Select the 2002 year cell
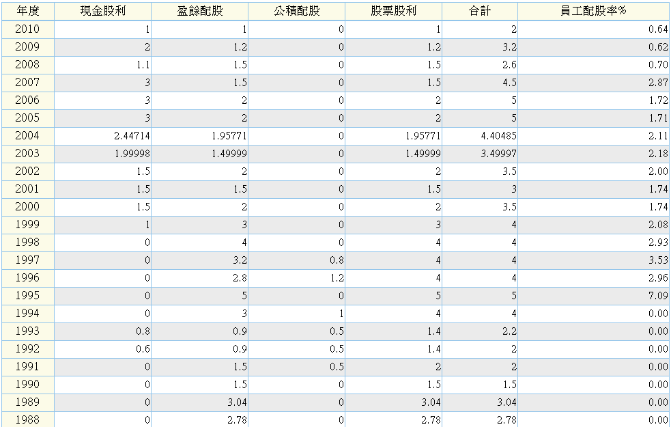Image resolution: width=671 pixels, height=427 pixels. (x=28, y=171)
